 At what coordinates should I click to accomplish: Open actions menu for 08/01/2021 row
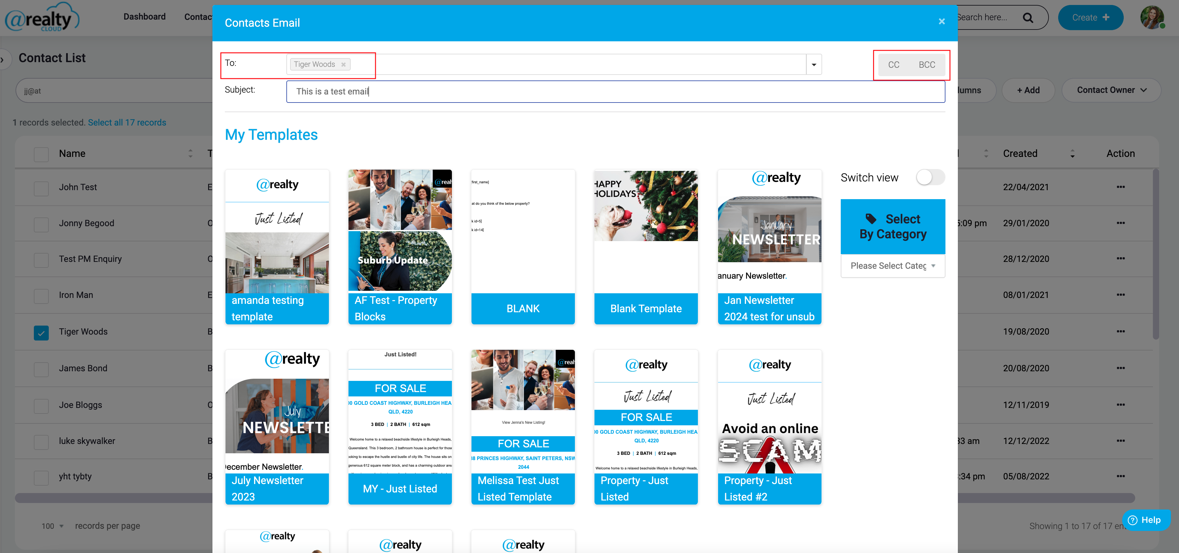[x=1120, y=295]
